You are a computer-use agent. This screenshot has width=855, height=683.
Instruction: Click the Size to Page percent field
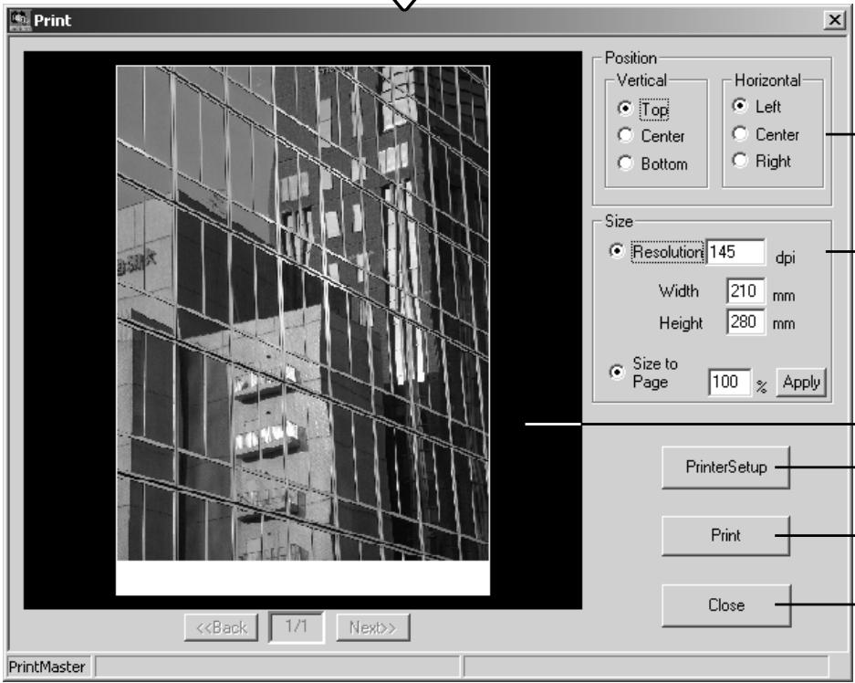730,382
